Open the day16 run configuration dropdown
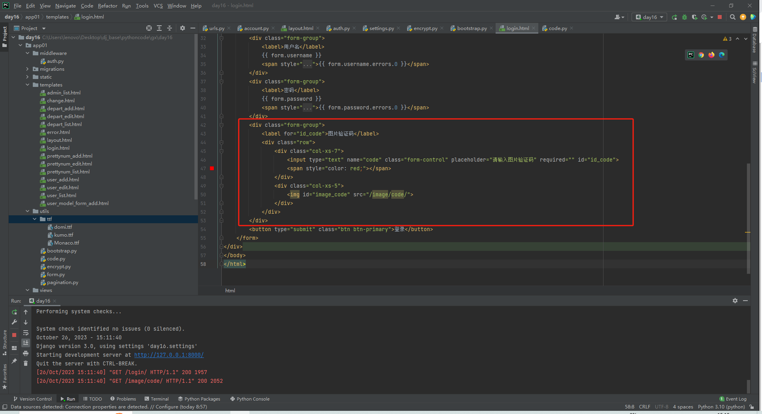 pyautogui.click(x=649, y=17)
